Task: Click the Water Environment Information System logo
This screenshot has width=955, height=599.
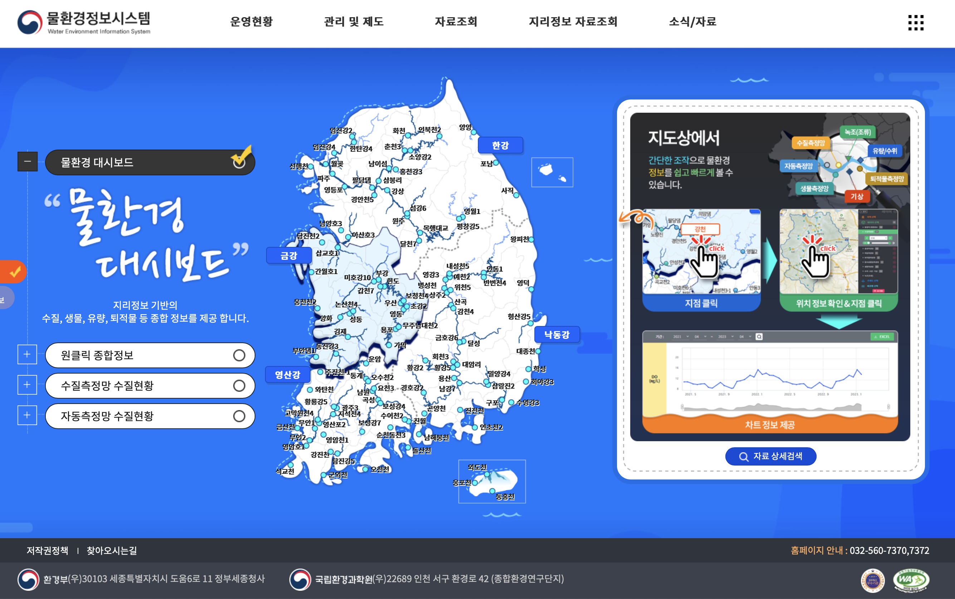Action: 84,22
